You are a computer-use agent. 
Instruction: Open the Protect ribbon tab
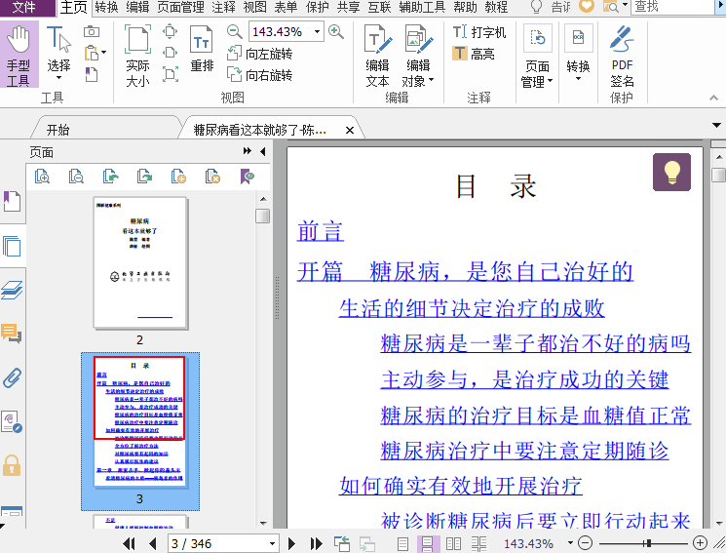click(317, 7)
